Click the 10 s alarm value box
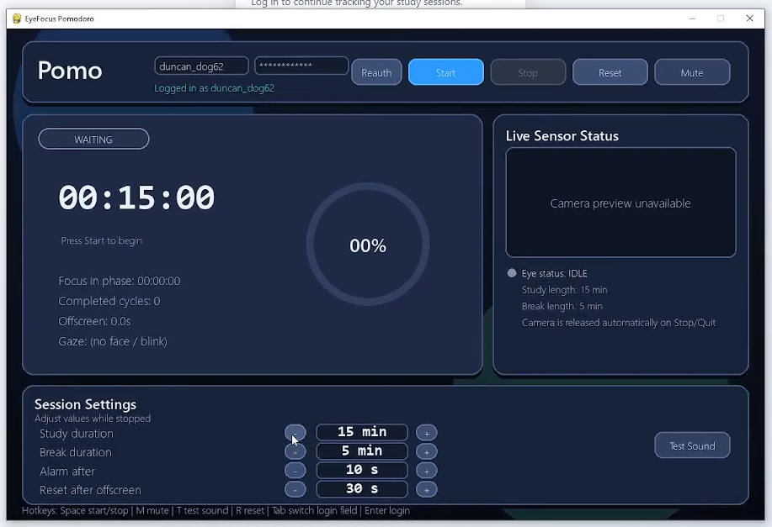Viewport: 772px width, 527px height. click(x=362, y=470)
